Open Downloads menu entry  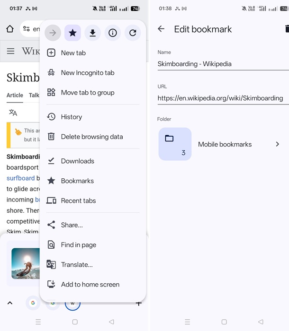[x=93, y=161]
